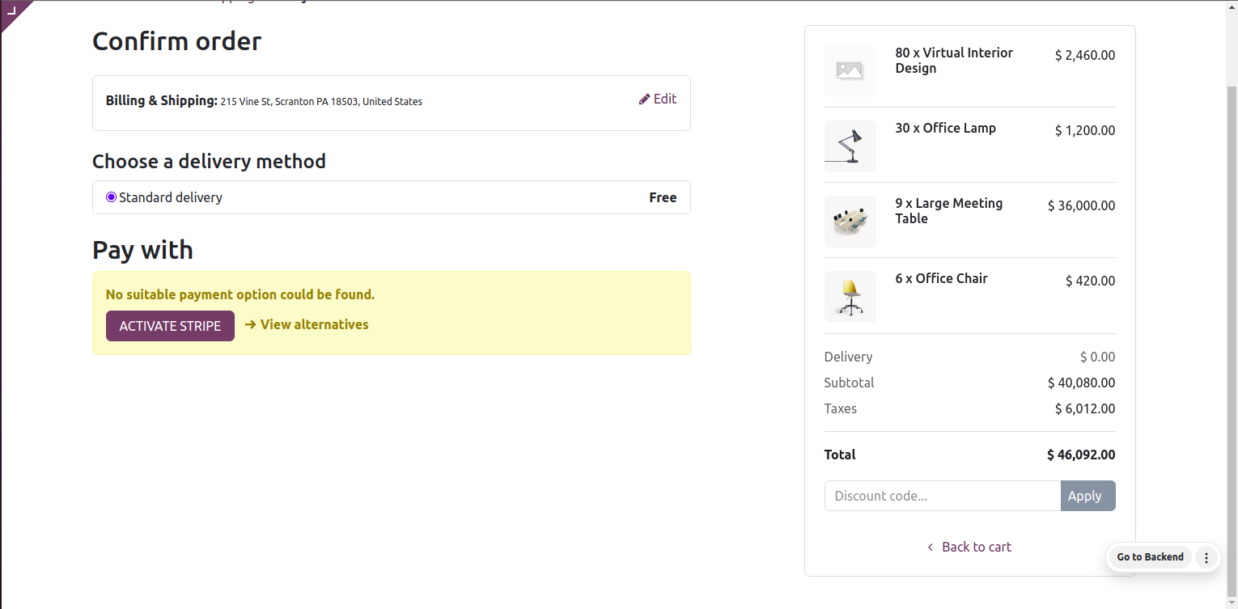Click the Edit pencil icon for address
The image size is (1238, 609).
pos(644,99)
